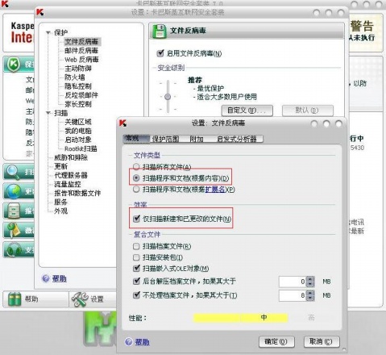Increase the background unpack size spinner
The width and height of the screenshot is (386, 355).
(x=310, y=279)
